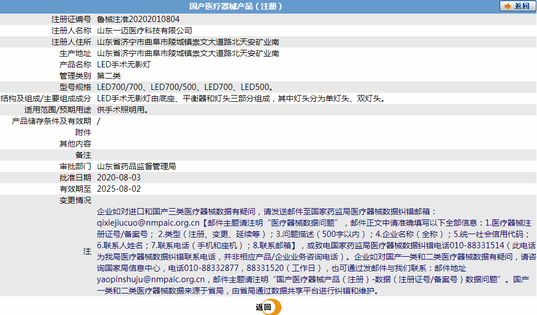This screenshot has height=315, width=537.
Task: Select approval date 2020-08-03
Action: [x=119, y=178]
